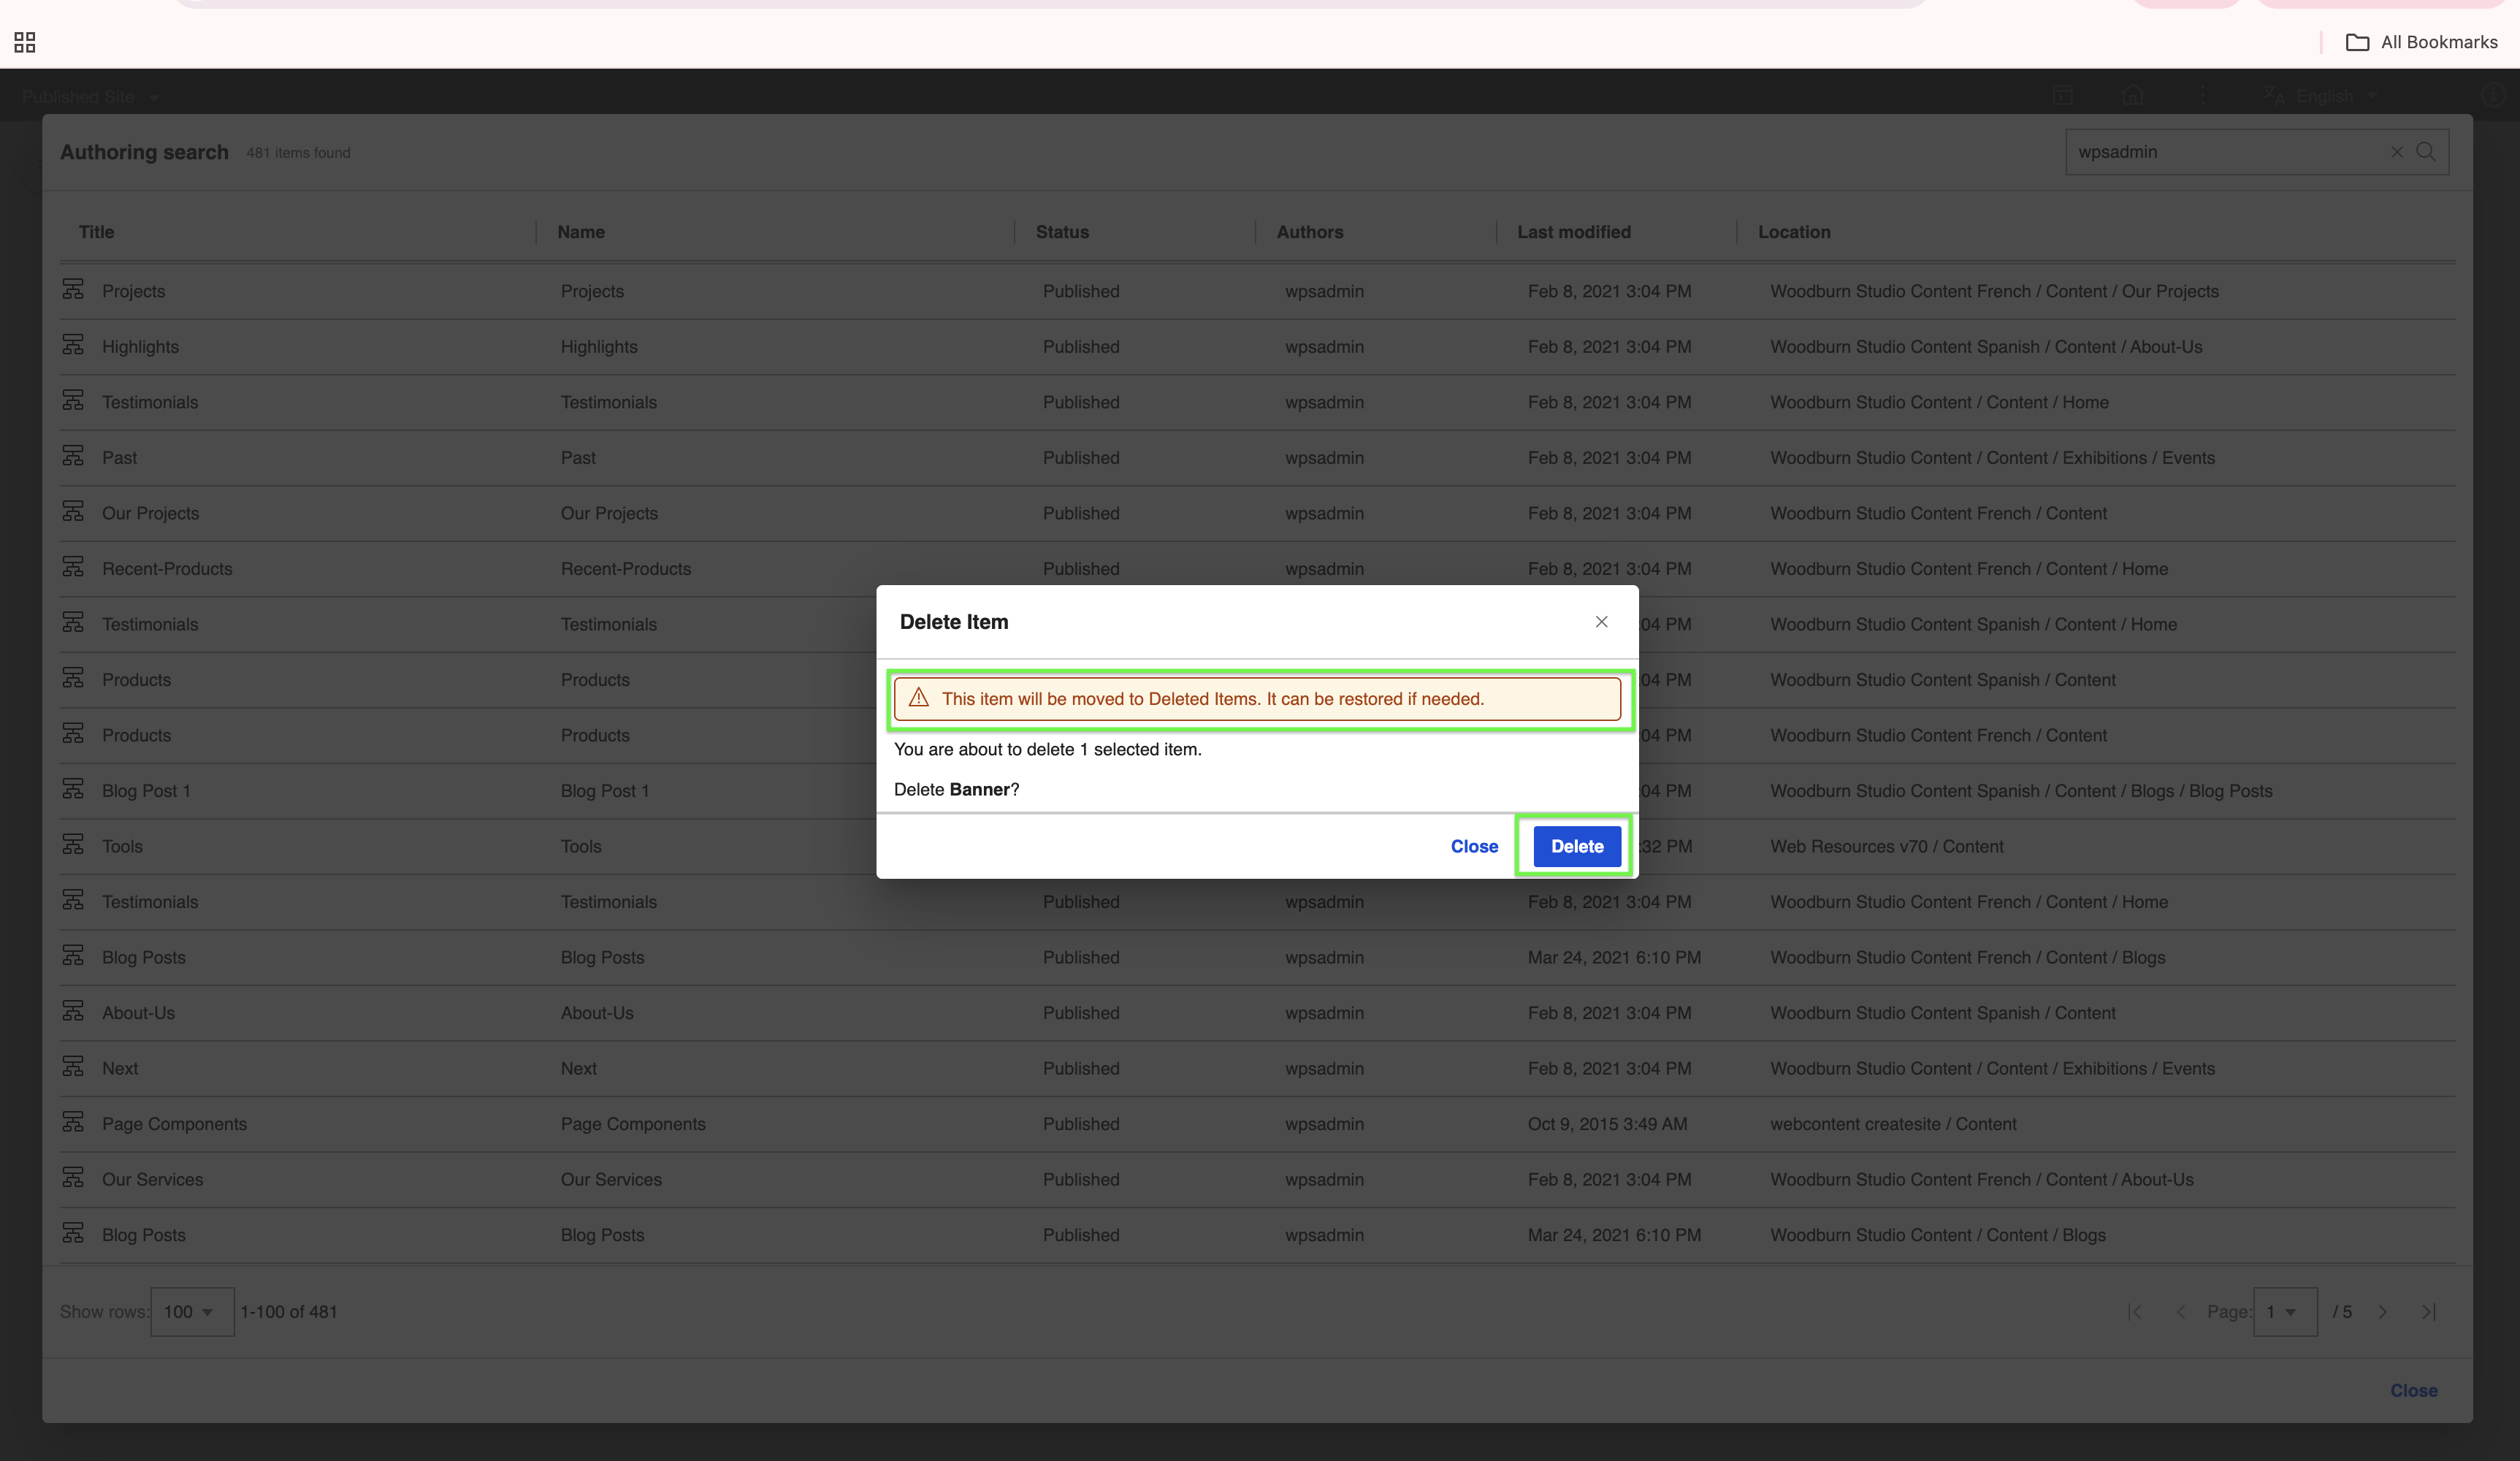The image size is (2520, 1461).
Task: Close Delete Item dialog with X icon
Action: pos(1601,622)
